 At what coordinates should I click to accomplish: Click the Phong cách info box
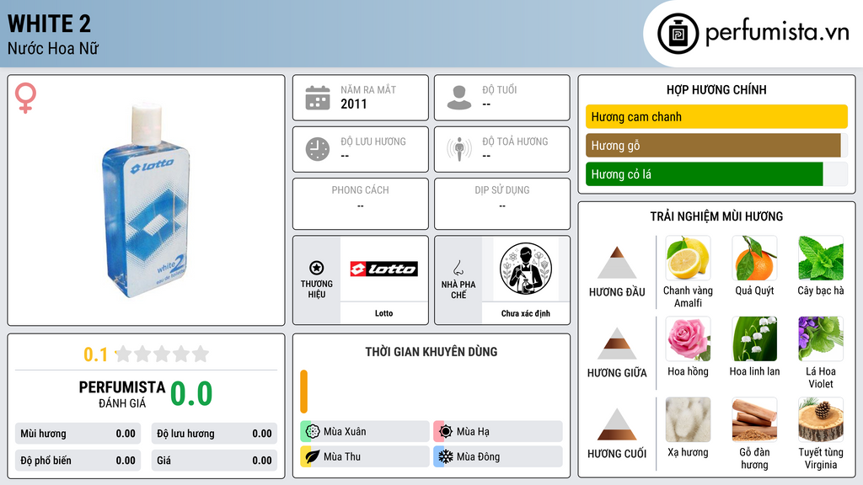point(361,204)
